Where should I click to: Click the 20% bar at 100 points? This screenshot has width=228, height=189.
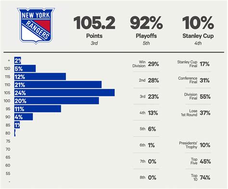[x=57, y=101]
